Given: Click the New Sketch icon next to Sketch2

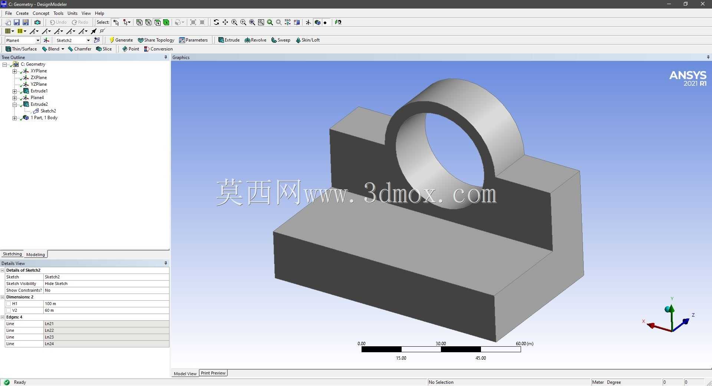Looking at the screenshot, I should pyautogui.click(x=97, y=40).
